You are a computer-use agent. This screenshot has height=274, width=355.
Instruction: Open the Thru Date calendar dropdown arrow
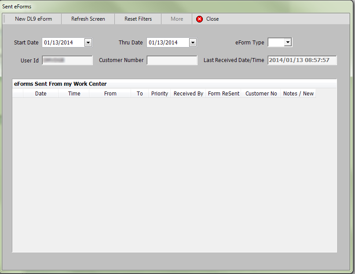(192, 42)
